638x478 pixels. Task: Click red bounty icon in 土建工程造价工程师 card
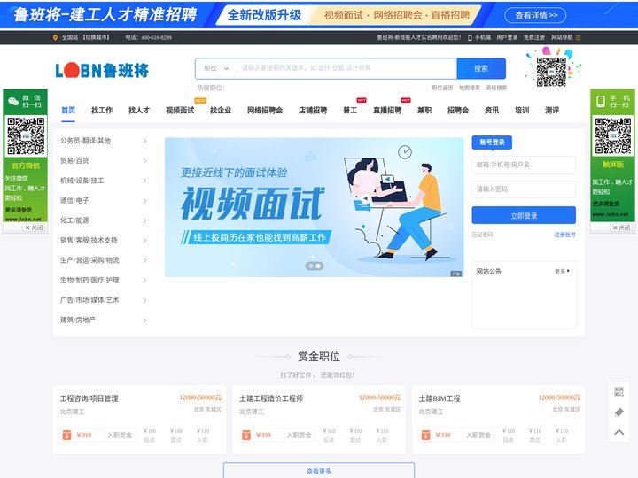pos(246,435)
